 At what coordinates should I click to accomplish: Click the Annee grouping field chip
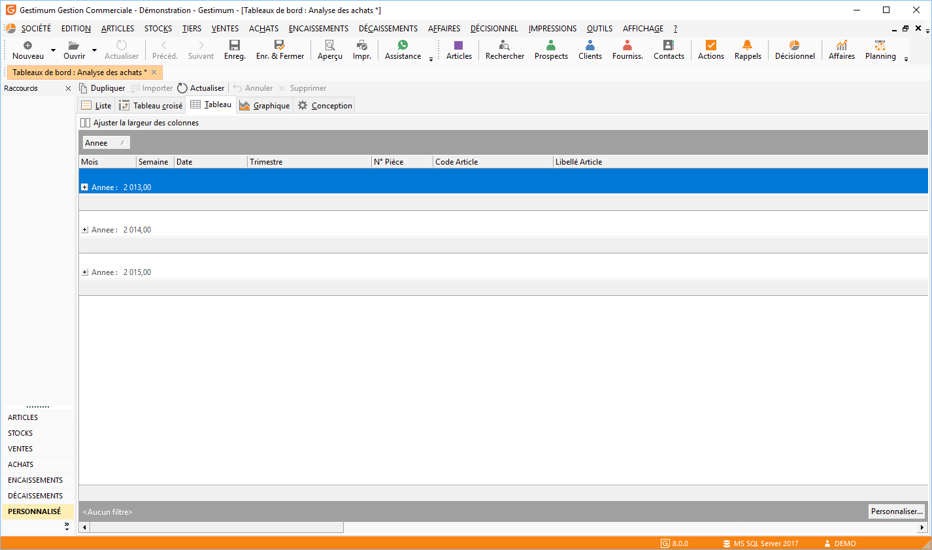click(106, 143)
